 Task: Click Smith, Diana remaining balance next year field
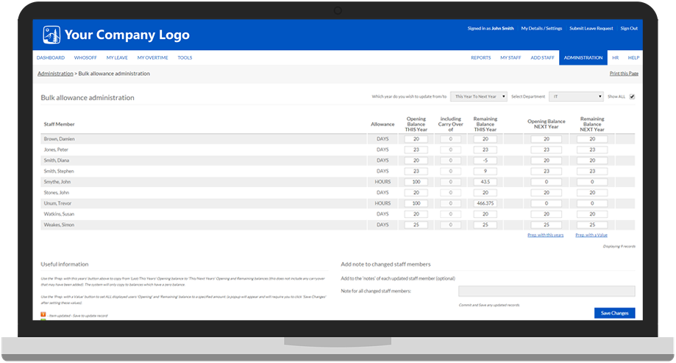click(x=592, y=161)
